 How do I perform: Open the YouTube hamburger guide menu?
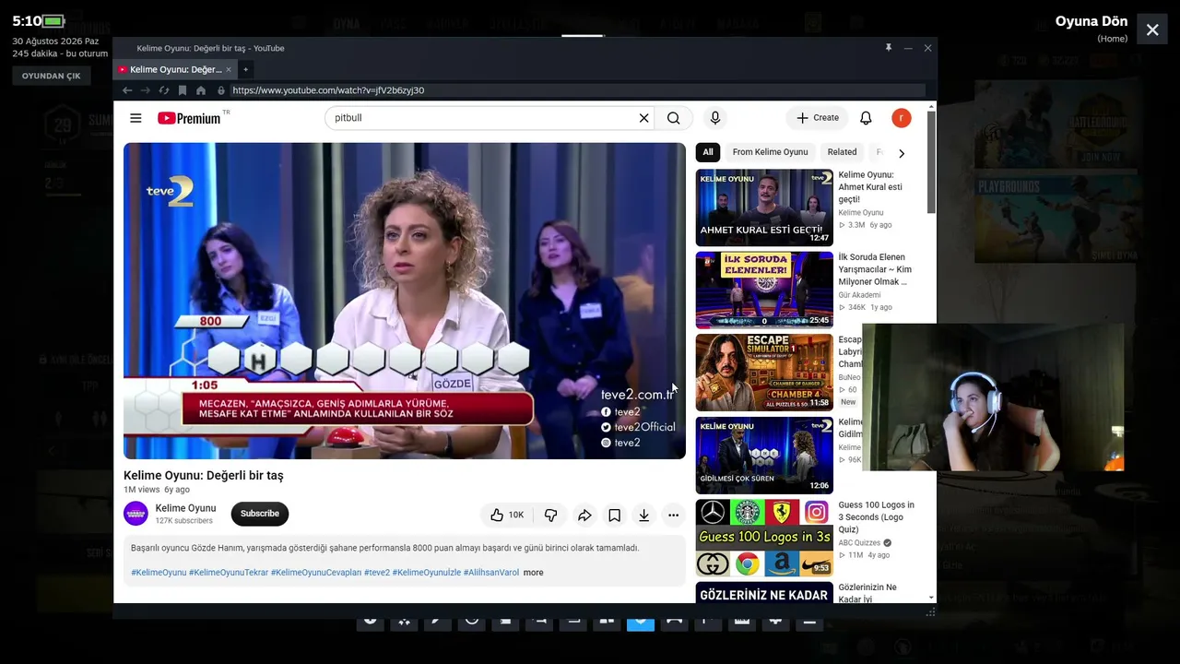tap(136, 118)
